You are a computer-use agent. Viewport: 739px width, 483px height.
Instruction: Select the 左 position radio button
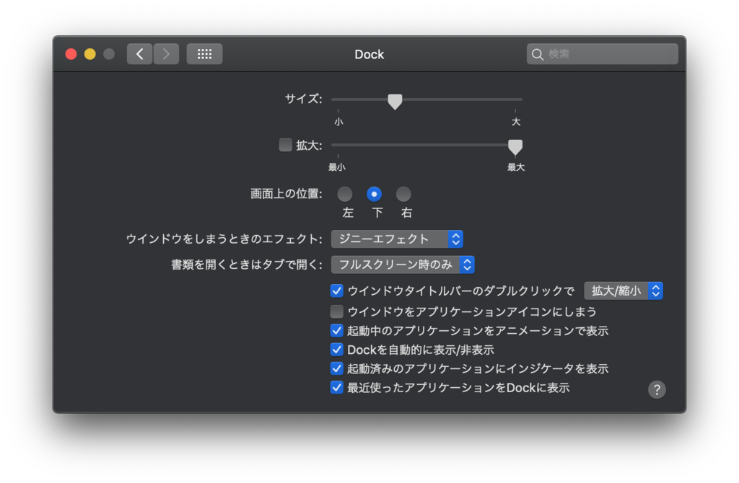[345, 194]
